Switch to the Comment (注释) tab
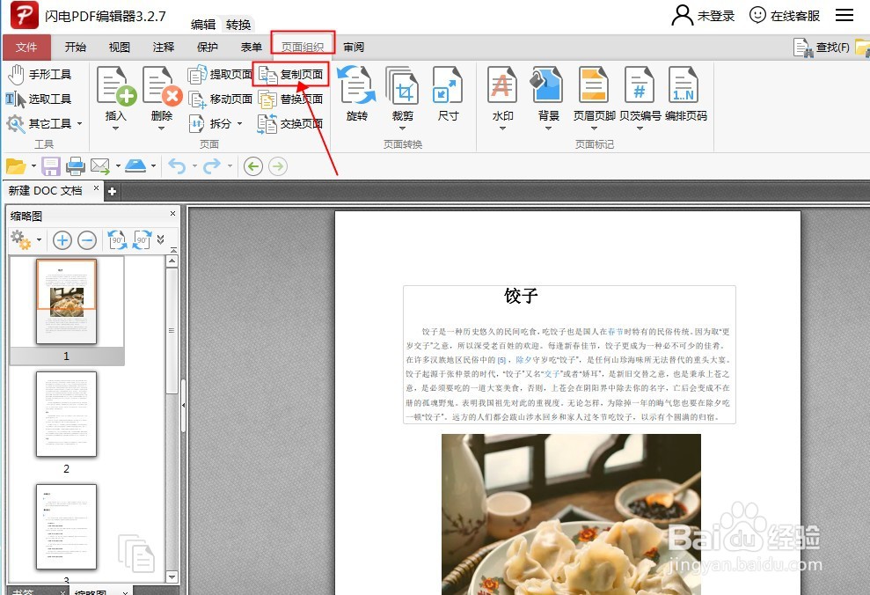This screenshot has width=870, height=595. click(163, 48)
